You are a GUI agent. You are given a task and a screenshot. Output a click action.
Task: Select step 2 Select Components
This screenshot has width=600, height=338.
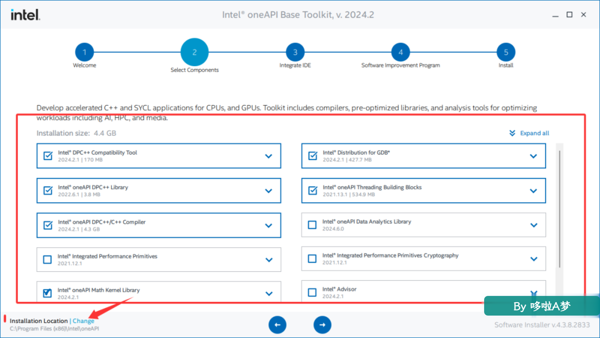point(194,52)
